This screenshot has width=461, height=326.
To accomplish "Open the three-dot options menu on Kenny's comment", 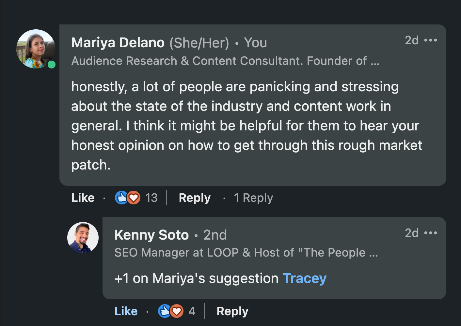I will [431, 233].
